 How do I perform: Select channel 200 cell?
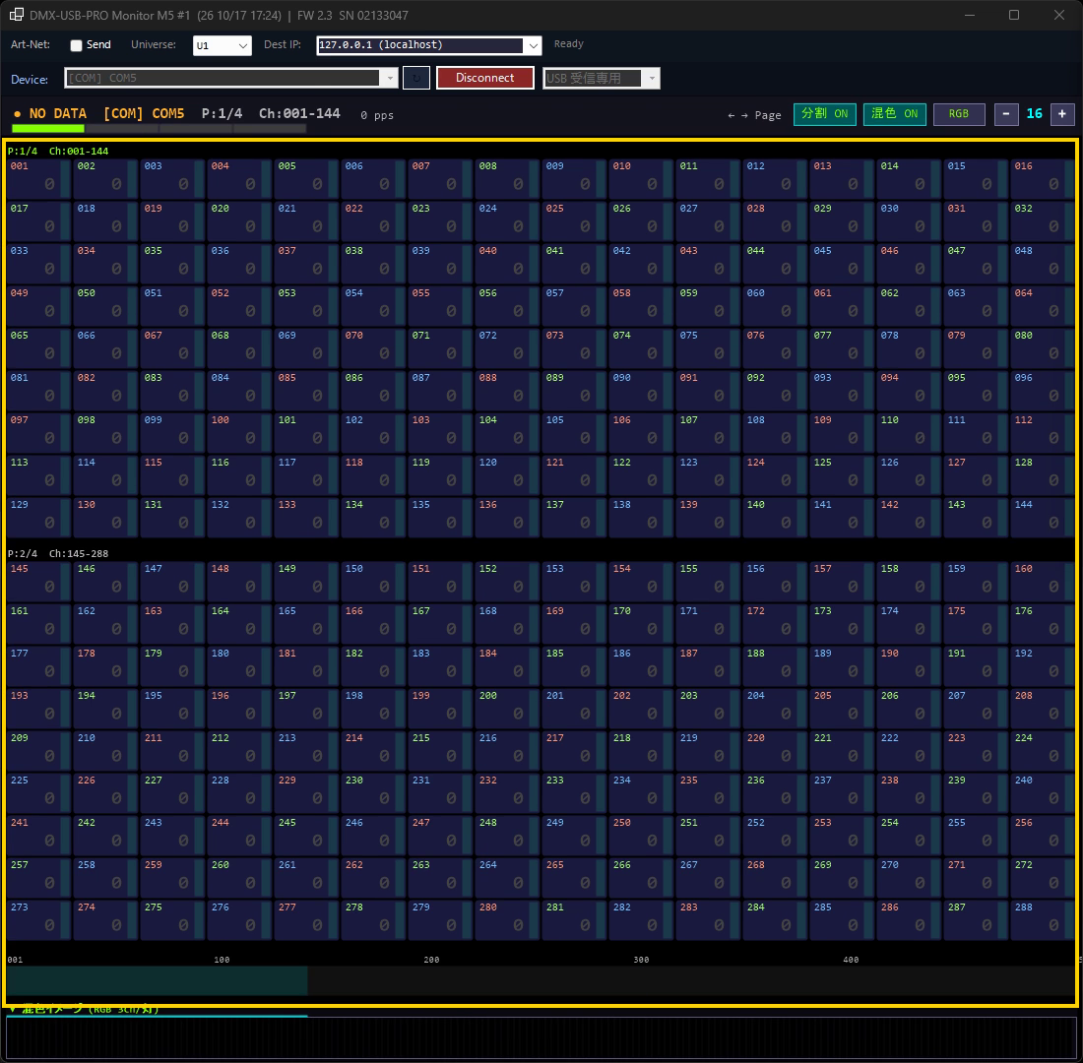coord(507,709)
